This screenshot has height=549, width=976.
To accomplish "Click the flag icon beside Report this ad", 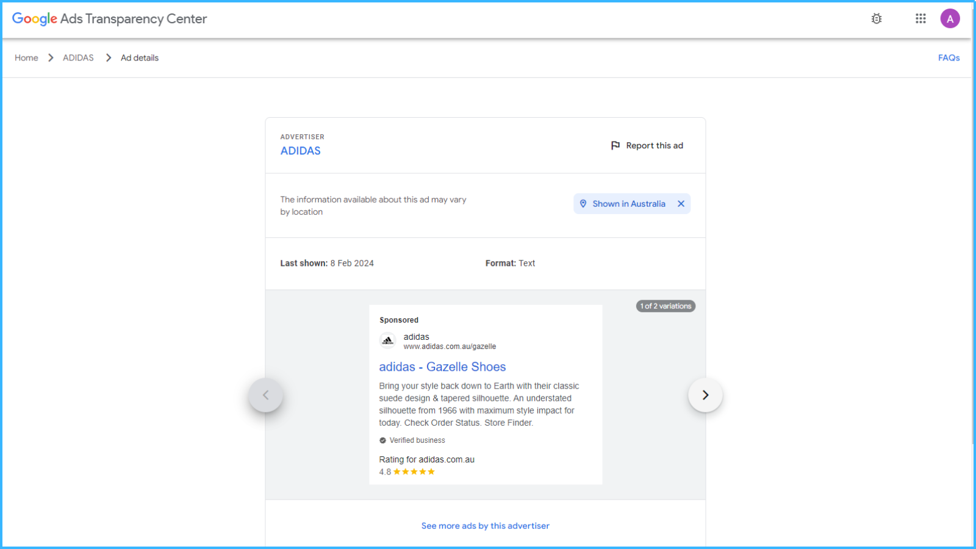I will pos(615,145).
